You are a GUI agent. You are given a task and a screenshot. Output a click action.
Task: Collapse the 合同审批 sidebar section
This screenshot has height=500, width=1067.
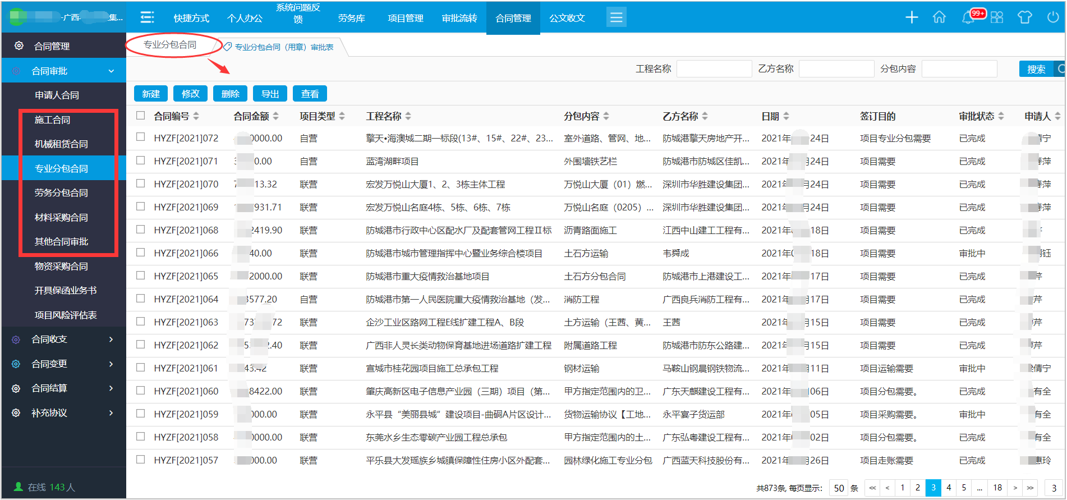tap(63, 71)
